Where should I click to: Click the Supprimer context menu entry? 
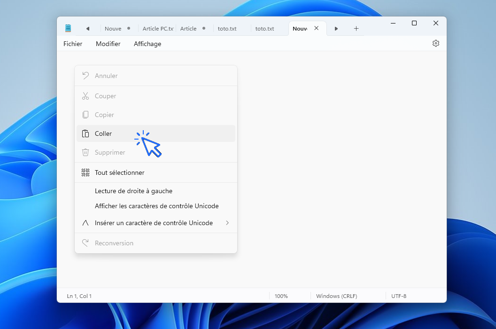coord(156,152)
